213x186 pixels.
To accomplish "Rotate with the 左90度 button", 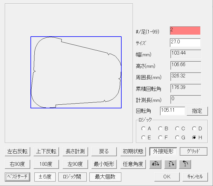I will pos(75,164).
